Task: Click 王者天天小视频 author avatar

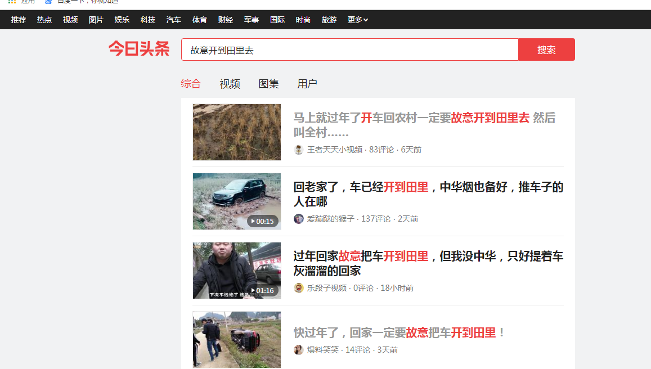Action: (299, 150)
